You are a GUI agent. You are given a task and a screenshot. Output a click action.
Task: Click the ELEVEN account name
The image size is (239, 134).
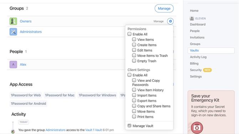point(200,18)
